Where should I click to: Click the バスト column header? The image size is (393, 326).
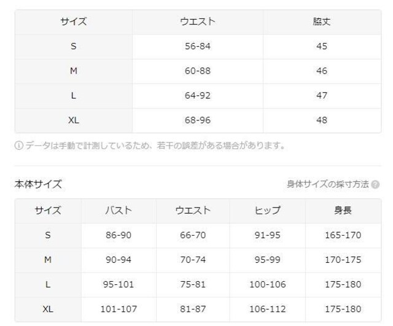point(119,211)
